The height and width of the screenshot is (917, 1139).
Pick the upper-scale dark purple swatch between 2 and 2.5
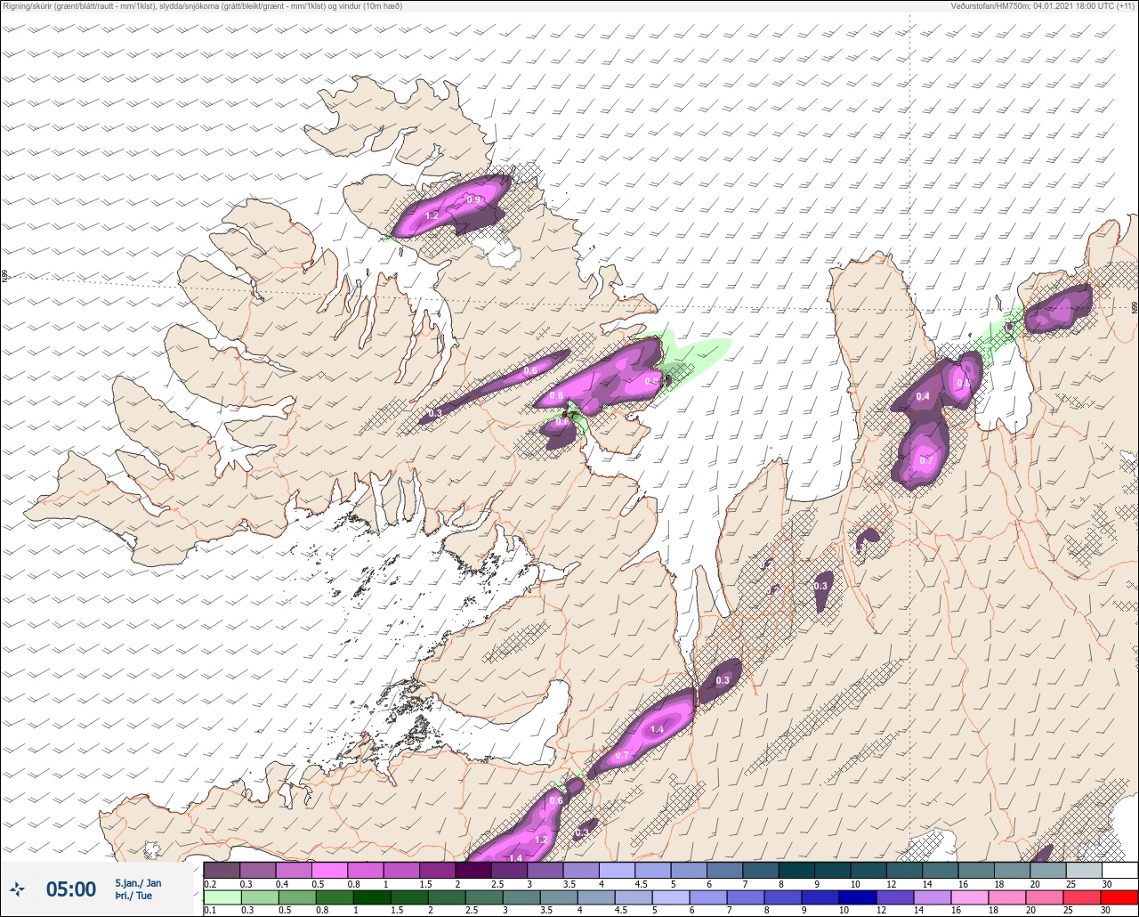point(473,870)
